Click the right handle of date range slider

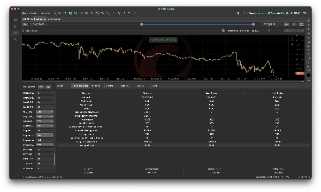point(254,25)
